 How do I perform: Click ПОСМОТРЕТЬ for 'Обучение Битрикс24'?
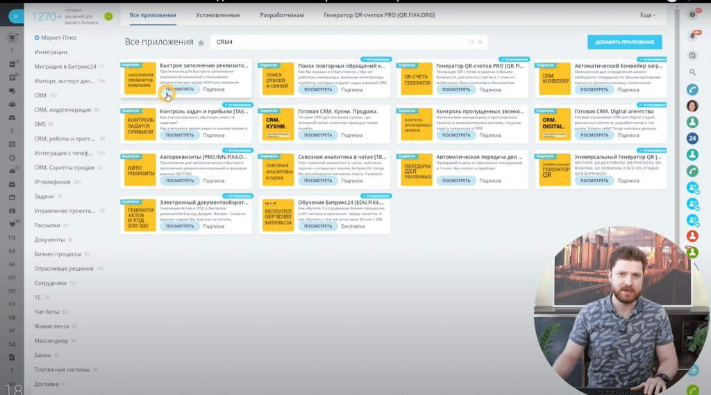click(318, 226)
